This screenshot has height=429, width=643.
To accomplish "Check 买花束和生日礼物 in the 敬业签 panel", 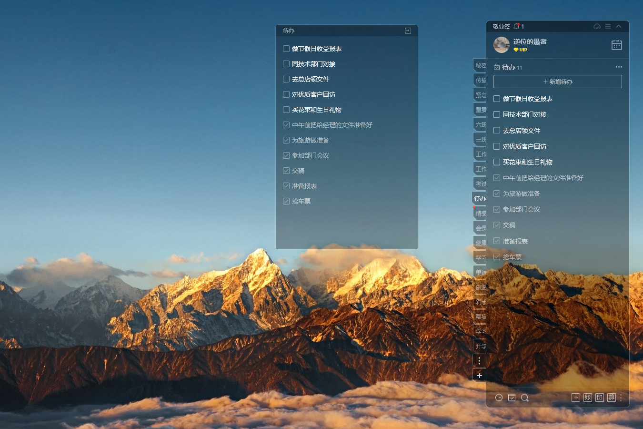I will tap(497, 162).
